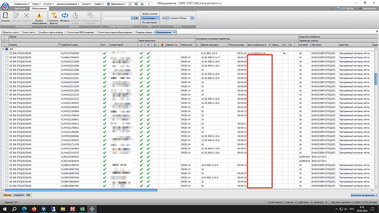Click the vertical scrollbar thumb of the grid
The width and height of the screenshot is (379, 213).
point(376,79)
